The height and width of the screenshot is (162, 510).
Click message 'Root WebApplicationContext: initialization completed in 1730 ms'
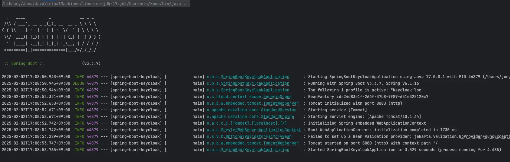click(x=382, y=130)
